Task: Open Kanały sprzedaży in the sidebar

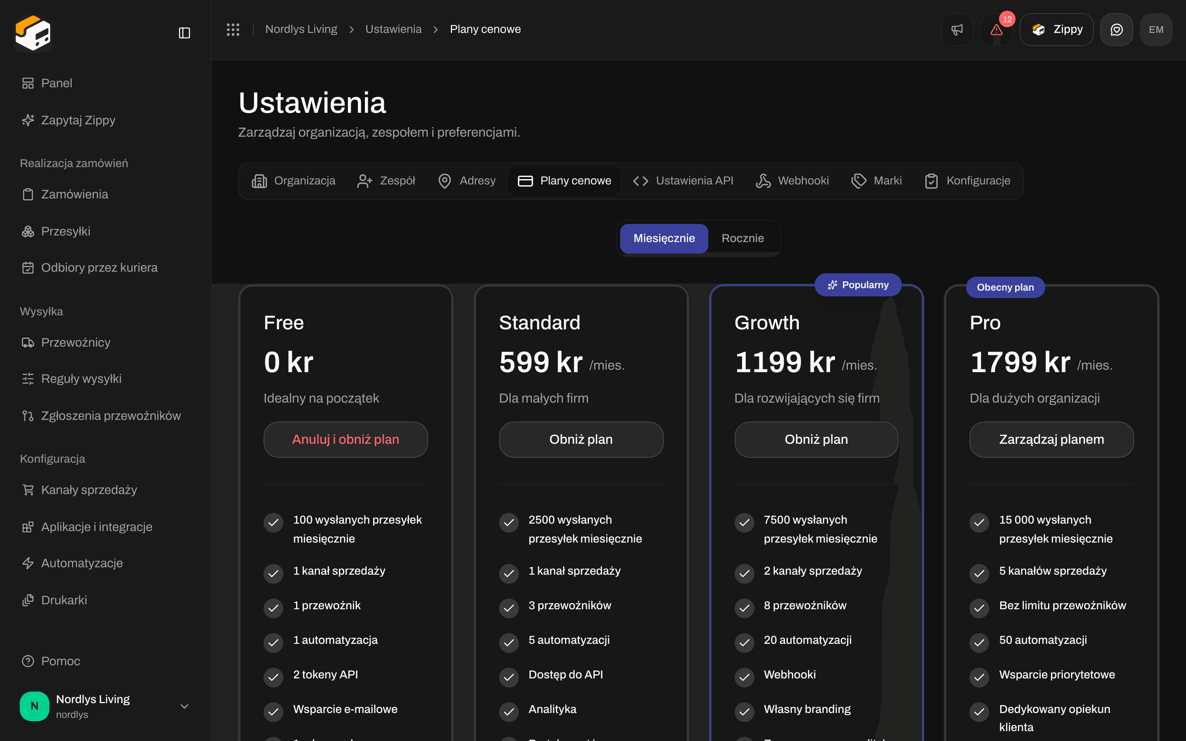Action: pyautogui.click(x=105, y=489)
